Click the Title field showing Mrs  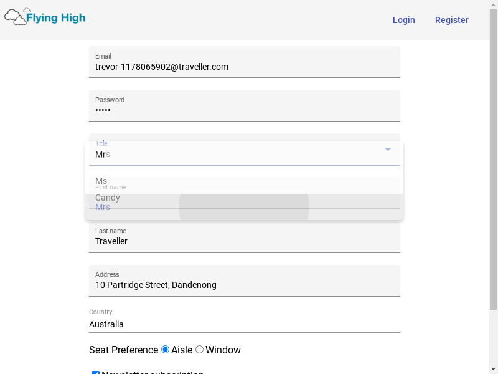pyautogui.click(x=237, y=154)
